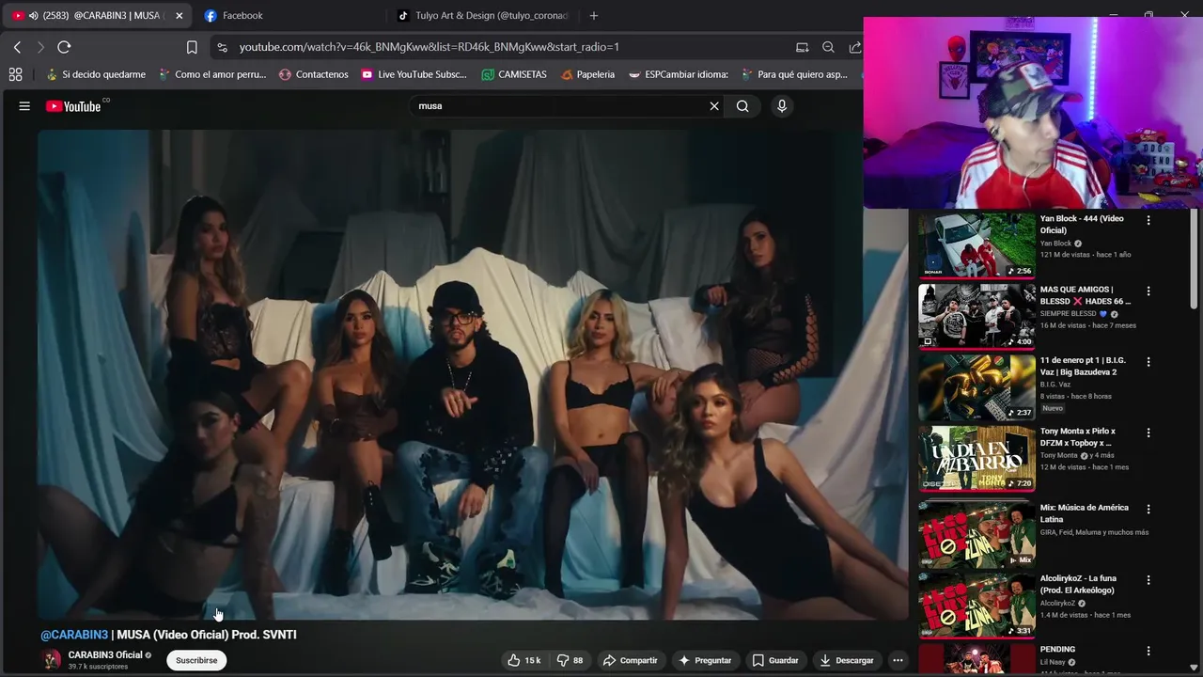Open 'Para qué quiero asp...' bookmark

pyautogui.click(x=794, y=74)
